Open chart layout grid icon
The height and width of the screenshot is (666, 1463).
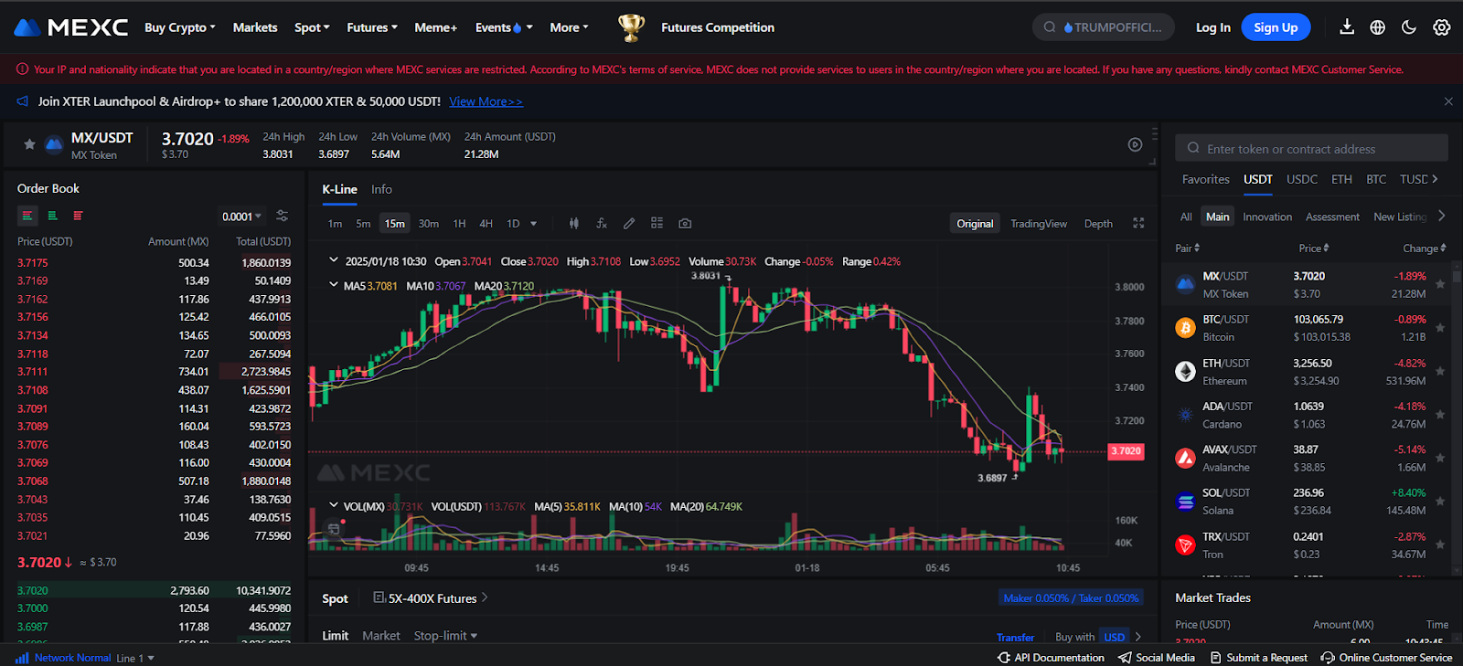(x=657, y=223)
